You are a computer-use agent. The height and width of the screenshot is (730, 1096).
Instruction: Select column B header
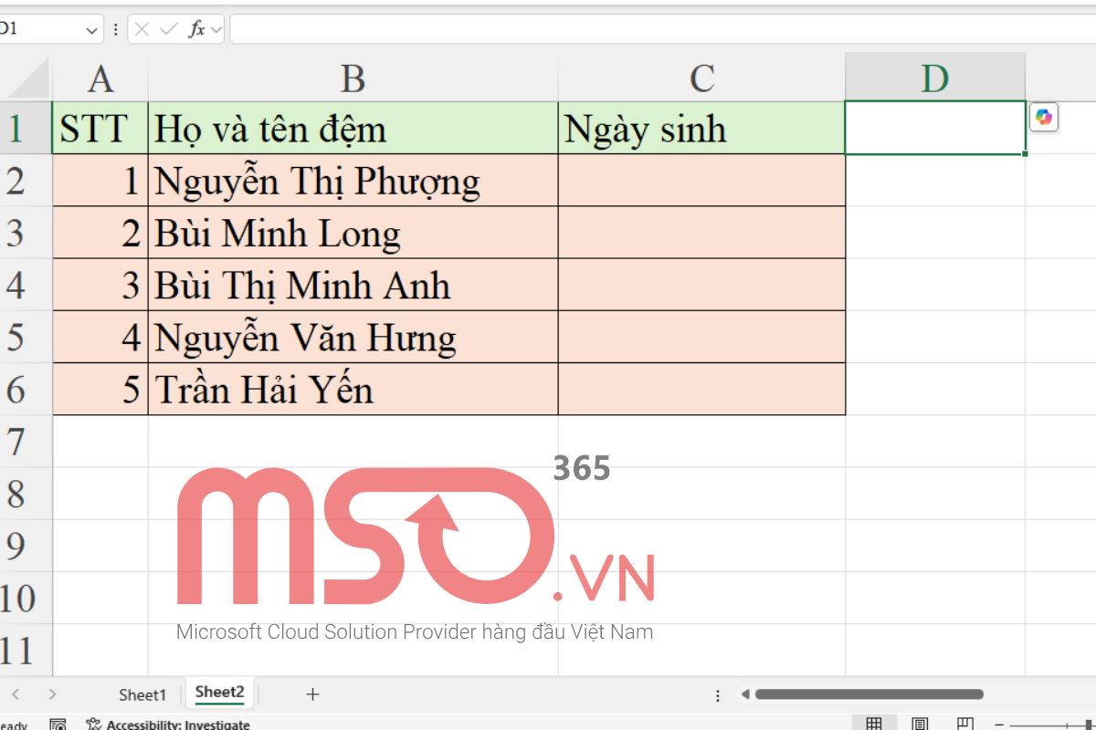(x=353, y=78)
